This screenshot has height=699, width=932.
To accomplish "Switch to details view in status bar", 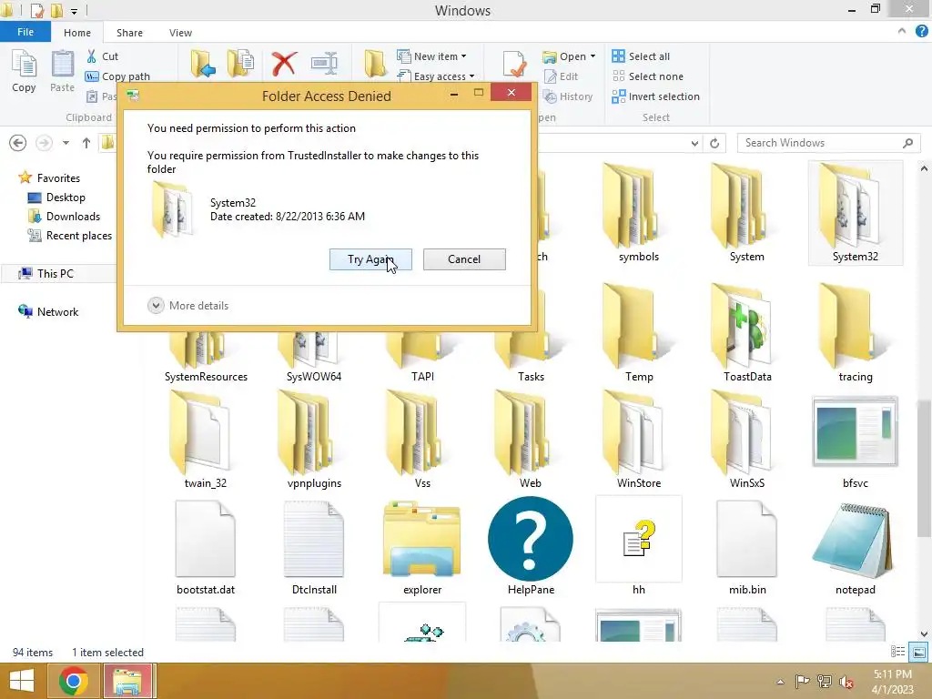I will point(897,652).
